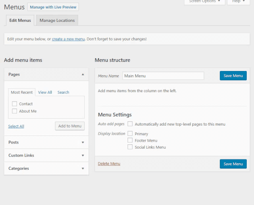Click the Manage with Live Preview button
Image resolution: width=254 pixels, height=205 pixels.
pos(53,7)
